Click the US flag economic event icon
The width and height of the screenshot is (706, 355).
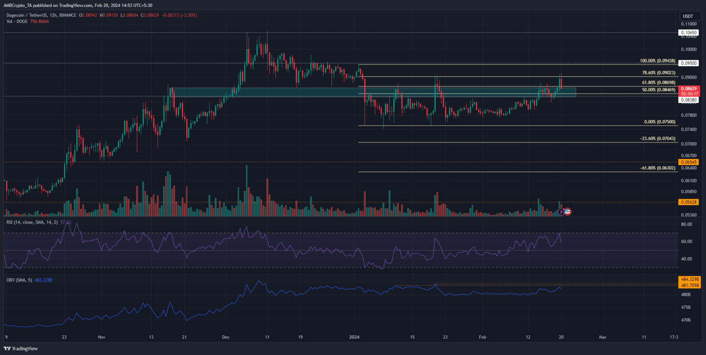(x=567, y=212)
